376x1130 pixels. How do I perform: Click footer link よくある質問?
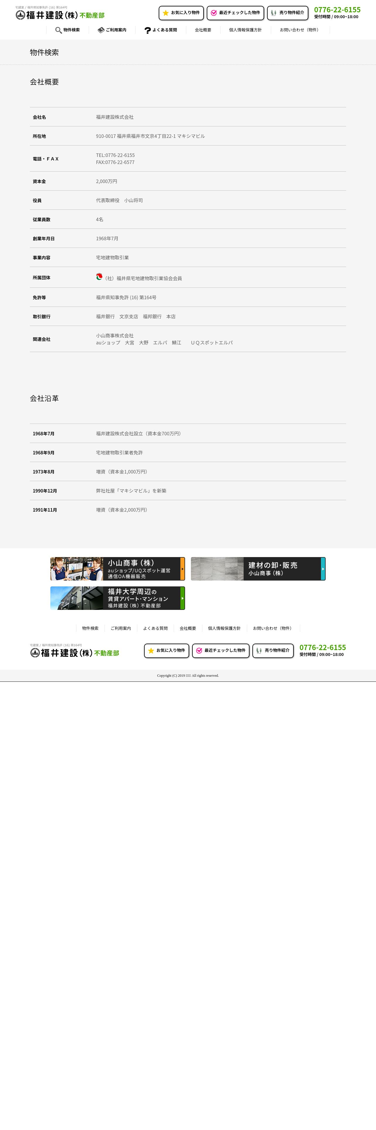pos(155,628)
